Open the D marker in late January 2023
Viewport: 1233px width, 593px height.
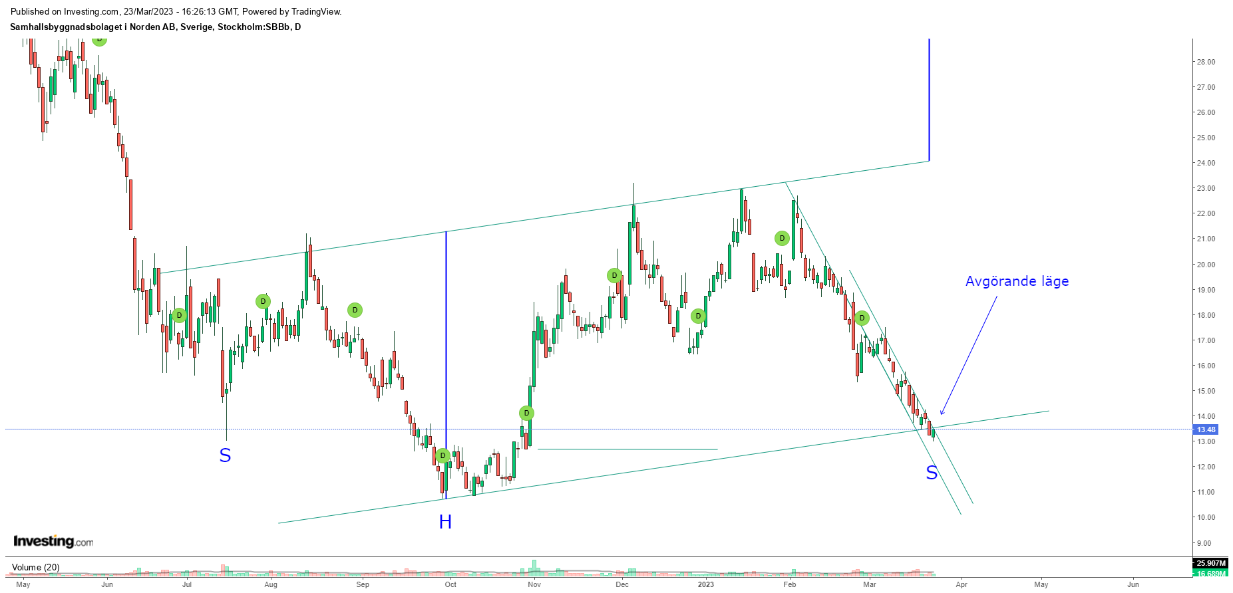[782, 238]
